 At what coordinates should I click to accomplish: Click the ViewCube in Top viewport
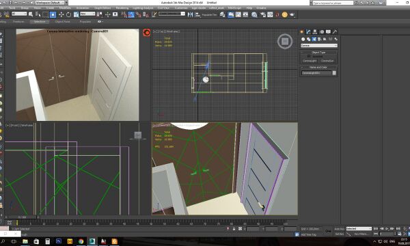point(285,41)
